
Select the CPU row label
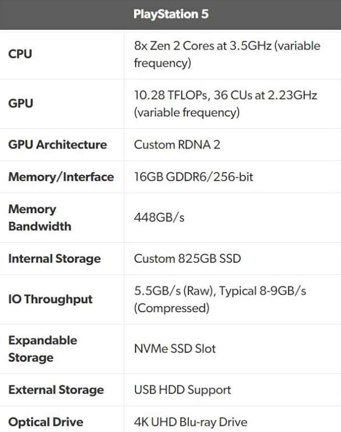click(20, 54)
